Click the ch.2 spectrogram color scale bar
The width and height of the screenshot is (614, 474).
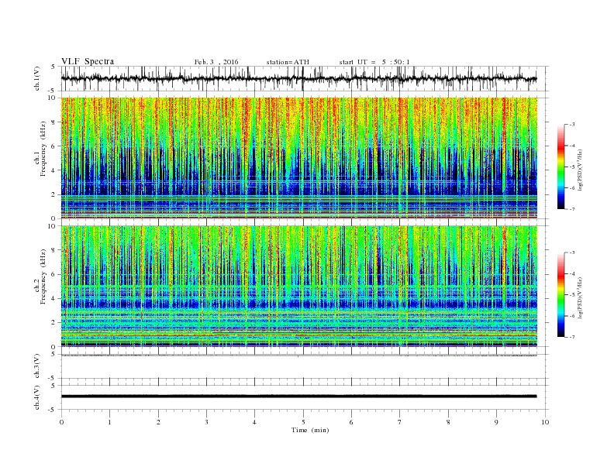tap(561, 294)
